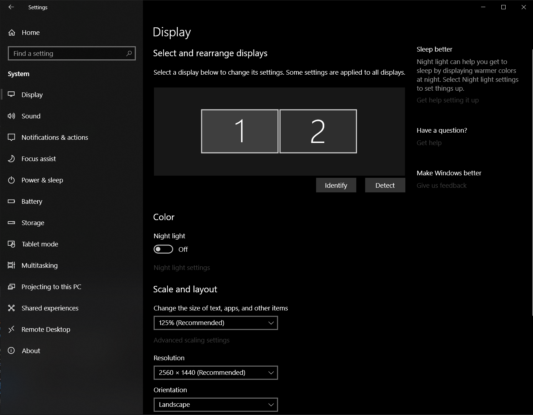Click the Remote Desktop icon
This screenshot has width=533, height=415.
[x=11, y=329]
